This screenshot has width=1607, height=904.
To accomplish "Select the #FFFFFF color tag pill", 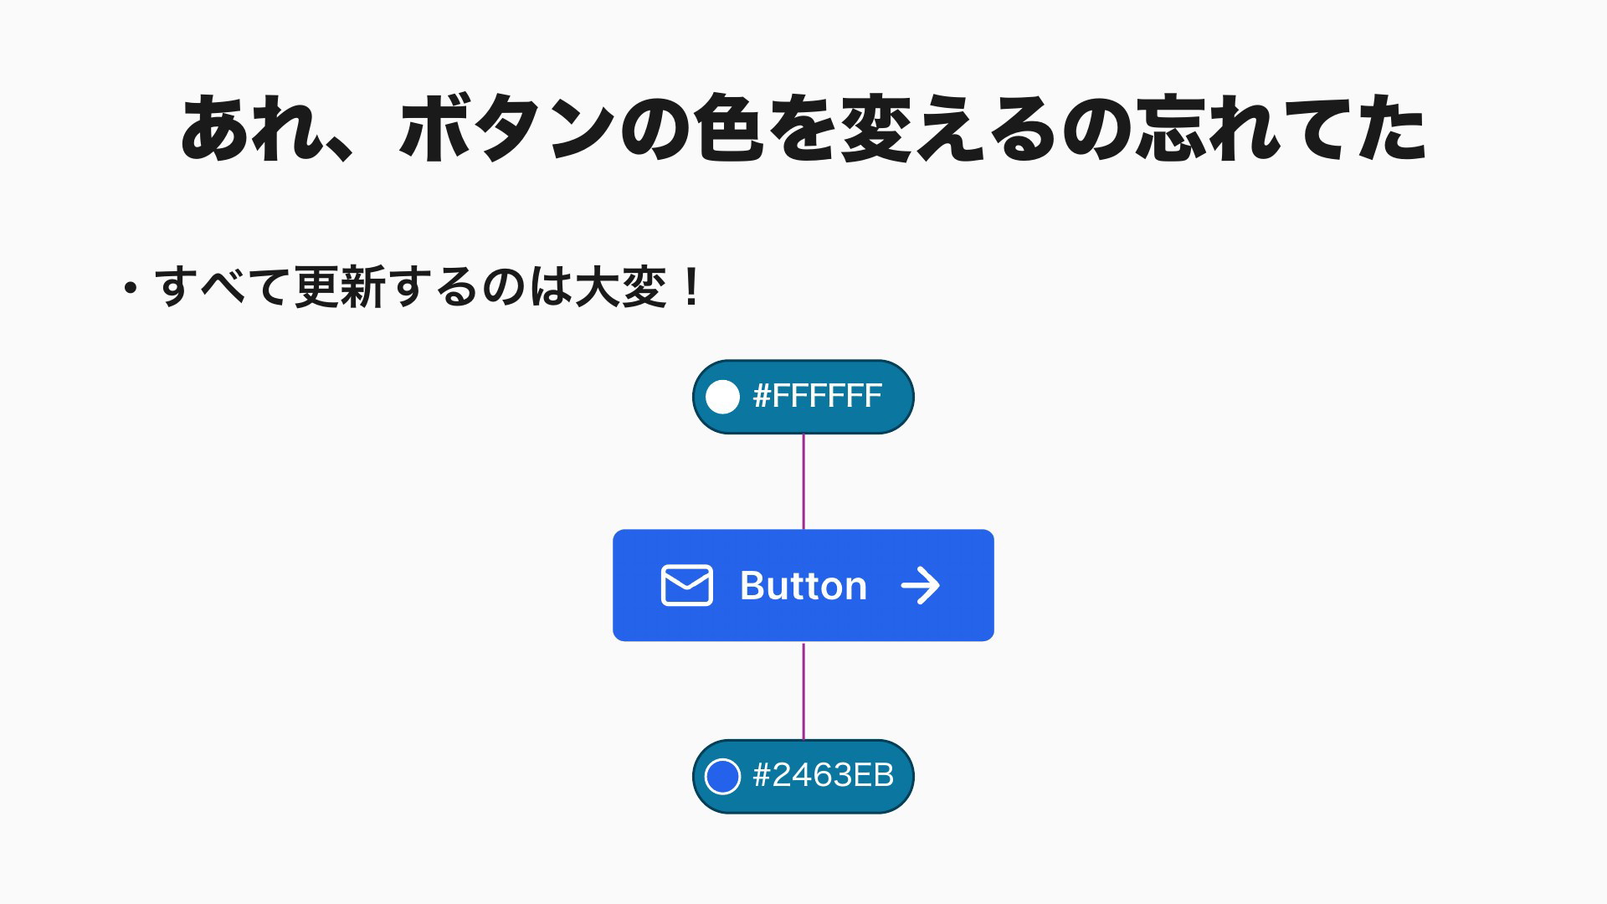I will coord(803,397).
